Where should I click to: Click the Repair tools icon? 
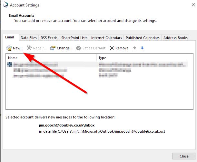coord(30,48)
